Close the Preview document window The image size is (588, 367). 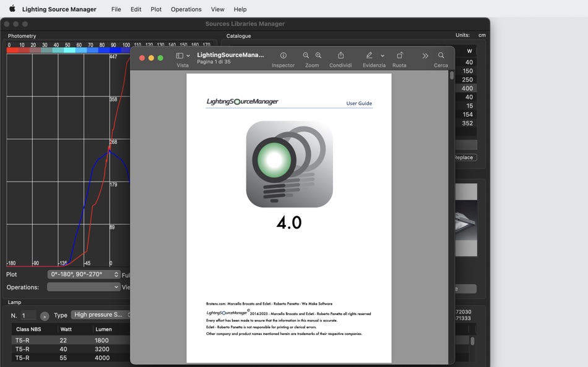[142, 57]
